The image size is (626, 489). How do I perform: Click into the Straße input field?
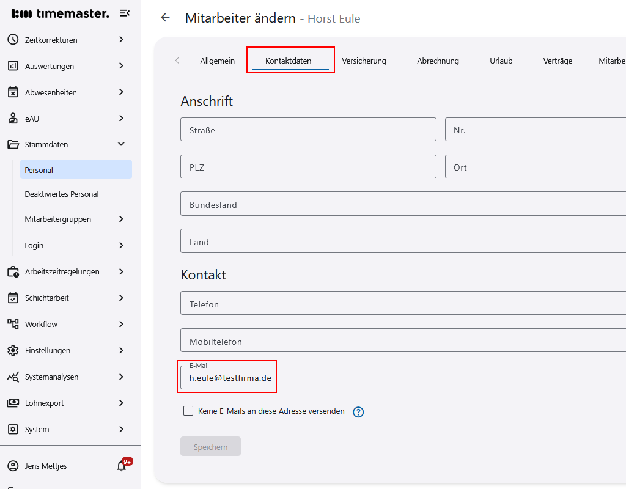308,130
